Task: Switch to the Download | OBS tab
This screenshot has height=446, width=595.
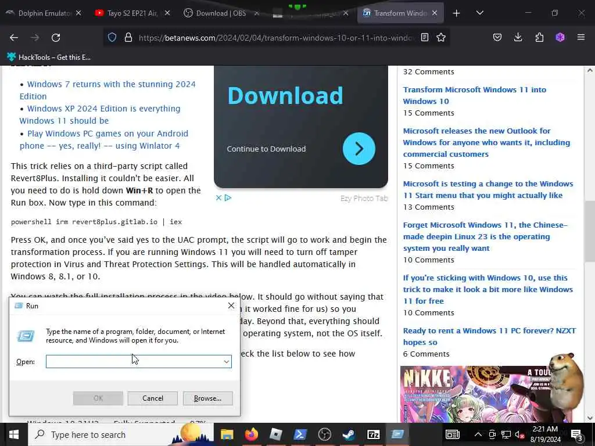Action: coord(216,13)
